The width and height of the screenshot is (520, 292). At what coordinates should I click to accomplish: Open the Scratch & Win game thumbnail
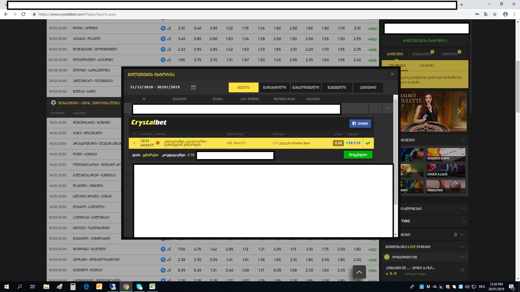click(x=446, y=155)
